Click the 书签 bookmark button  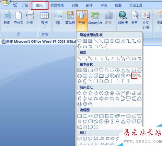[134, 18]
